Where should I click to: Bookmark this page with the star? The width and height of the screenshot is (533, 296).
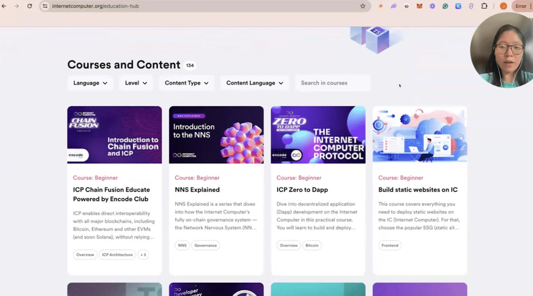363,6
